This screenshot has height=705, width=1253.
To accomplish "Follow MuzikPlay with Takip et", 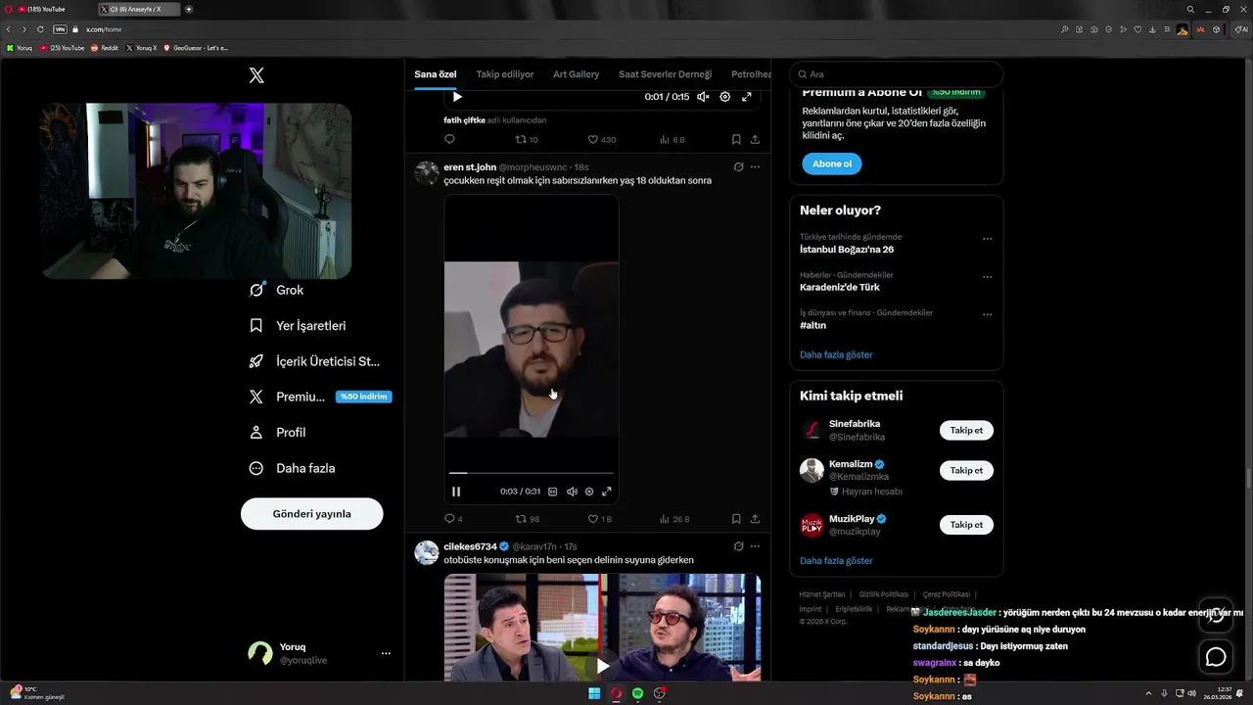I will 966,525.
